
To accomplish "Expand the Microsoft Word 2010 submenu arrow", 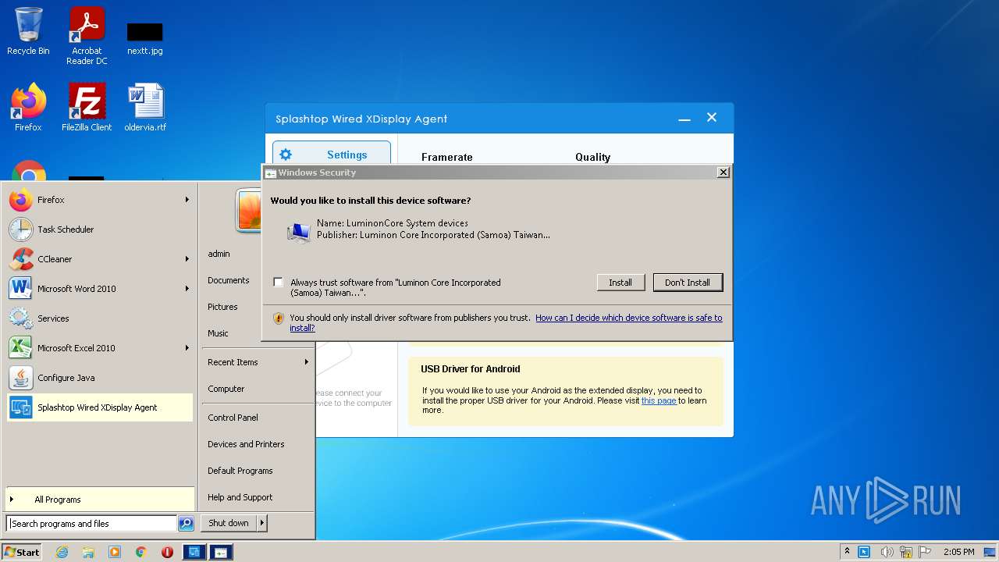I will (187, 289).
